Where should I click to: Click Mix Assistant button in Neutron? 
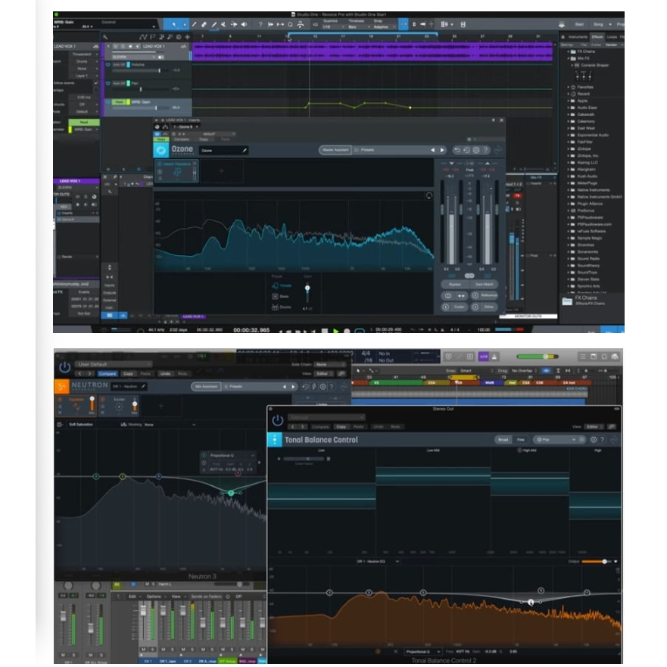(206, 387)
